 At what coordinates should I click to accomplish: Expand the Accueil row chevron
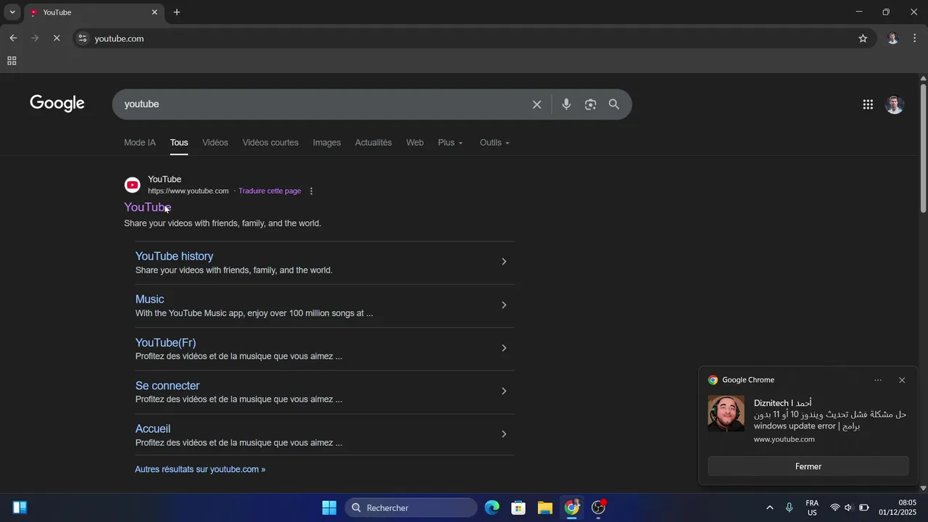point(504,434)
